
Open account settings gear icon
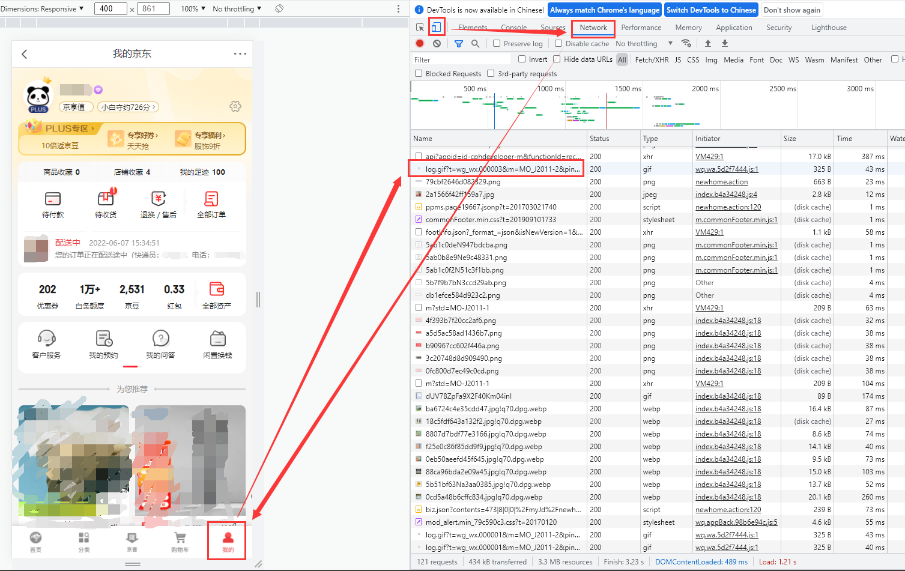pos(235,106)
